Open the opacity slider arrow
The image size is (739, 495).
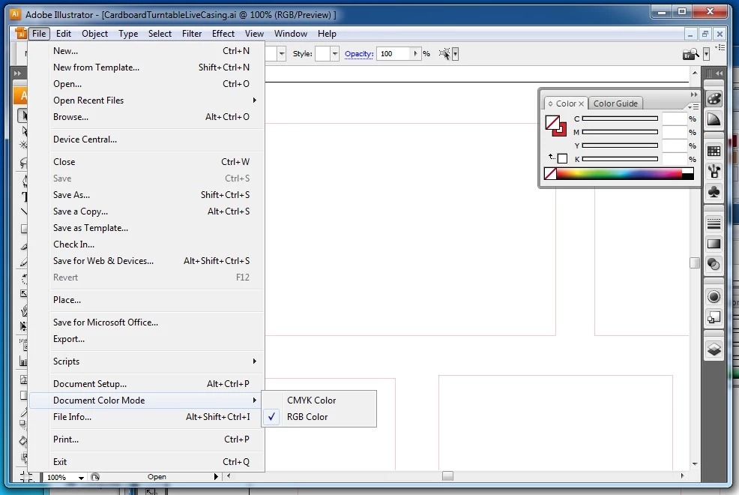[x=415, y=54]
